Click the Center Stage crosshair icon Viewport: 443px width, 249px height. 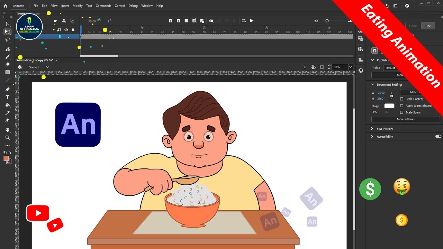(x=305, y=67)
